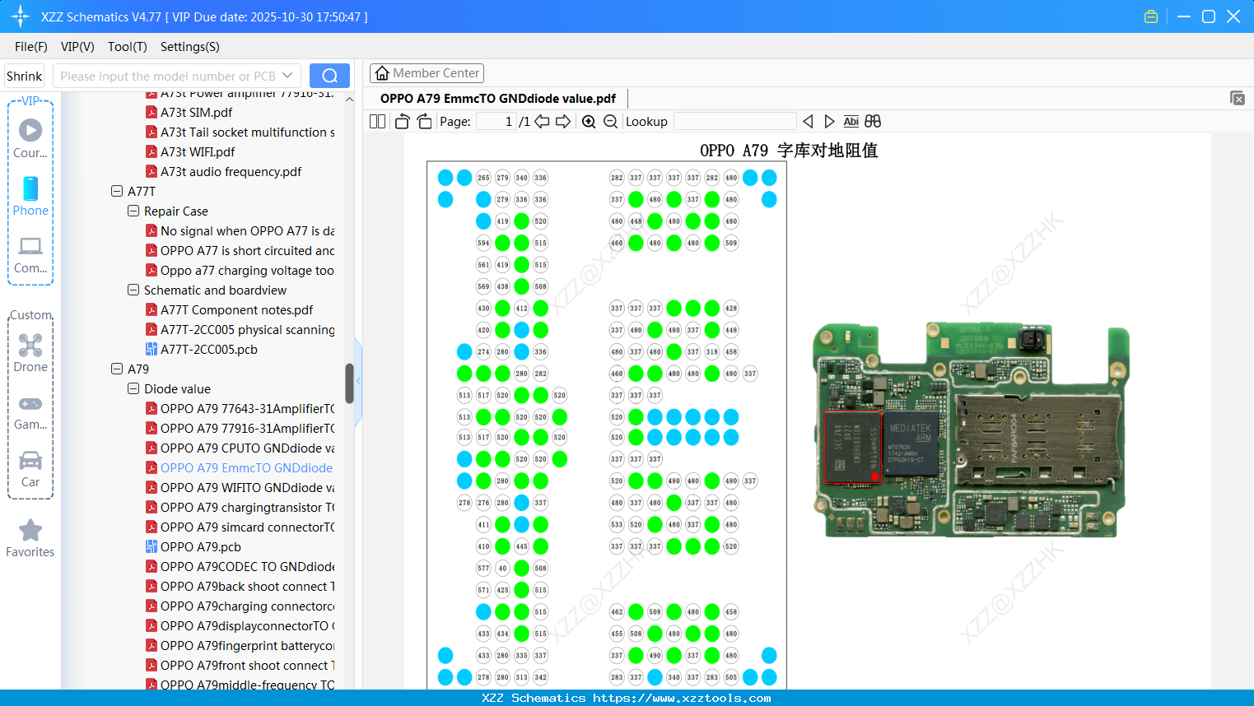Go to next page arrow
Image resolution: width=1254 pixels, height=706 pixels.
pos(563,122)
